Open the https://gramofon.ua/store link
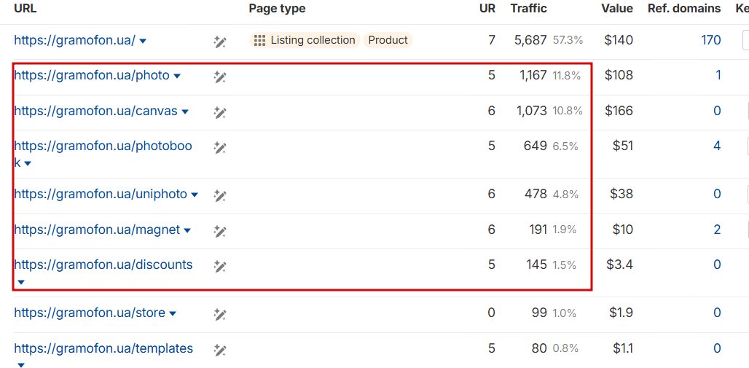The width and height of the screenshot is (749, 368). coord(90,313)
